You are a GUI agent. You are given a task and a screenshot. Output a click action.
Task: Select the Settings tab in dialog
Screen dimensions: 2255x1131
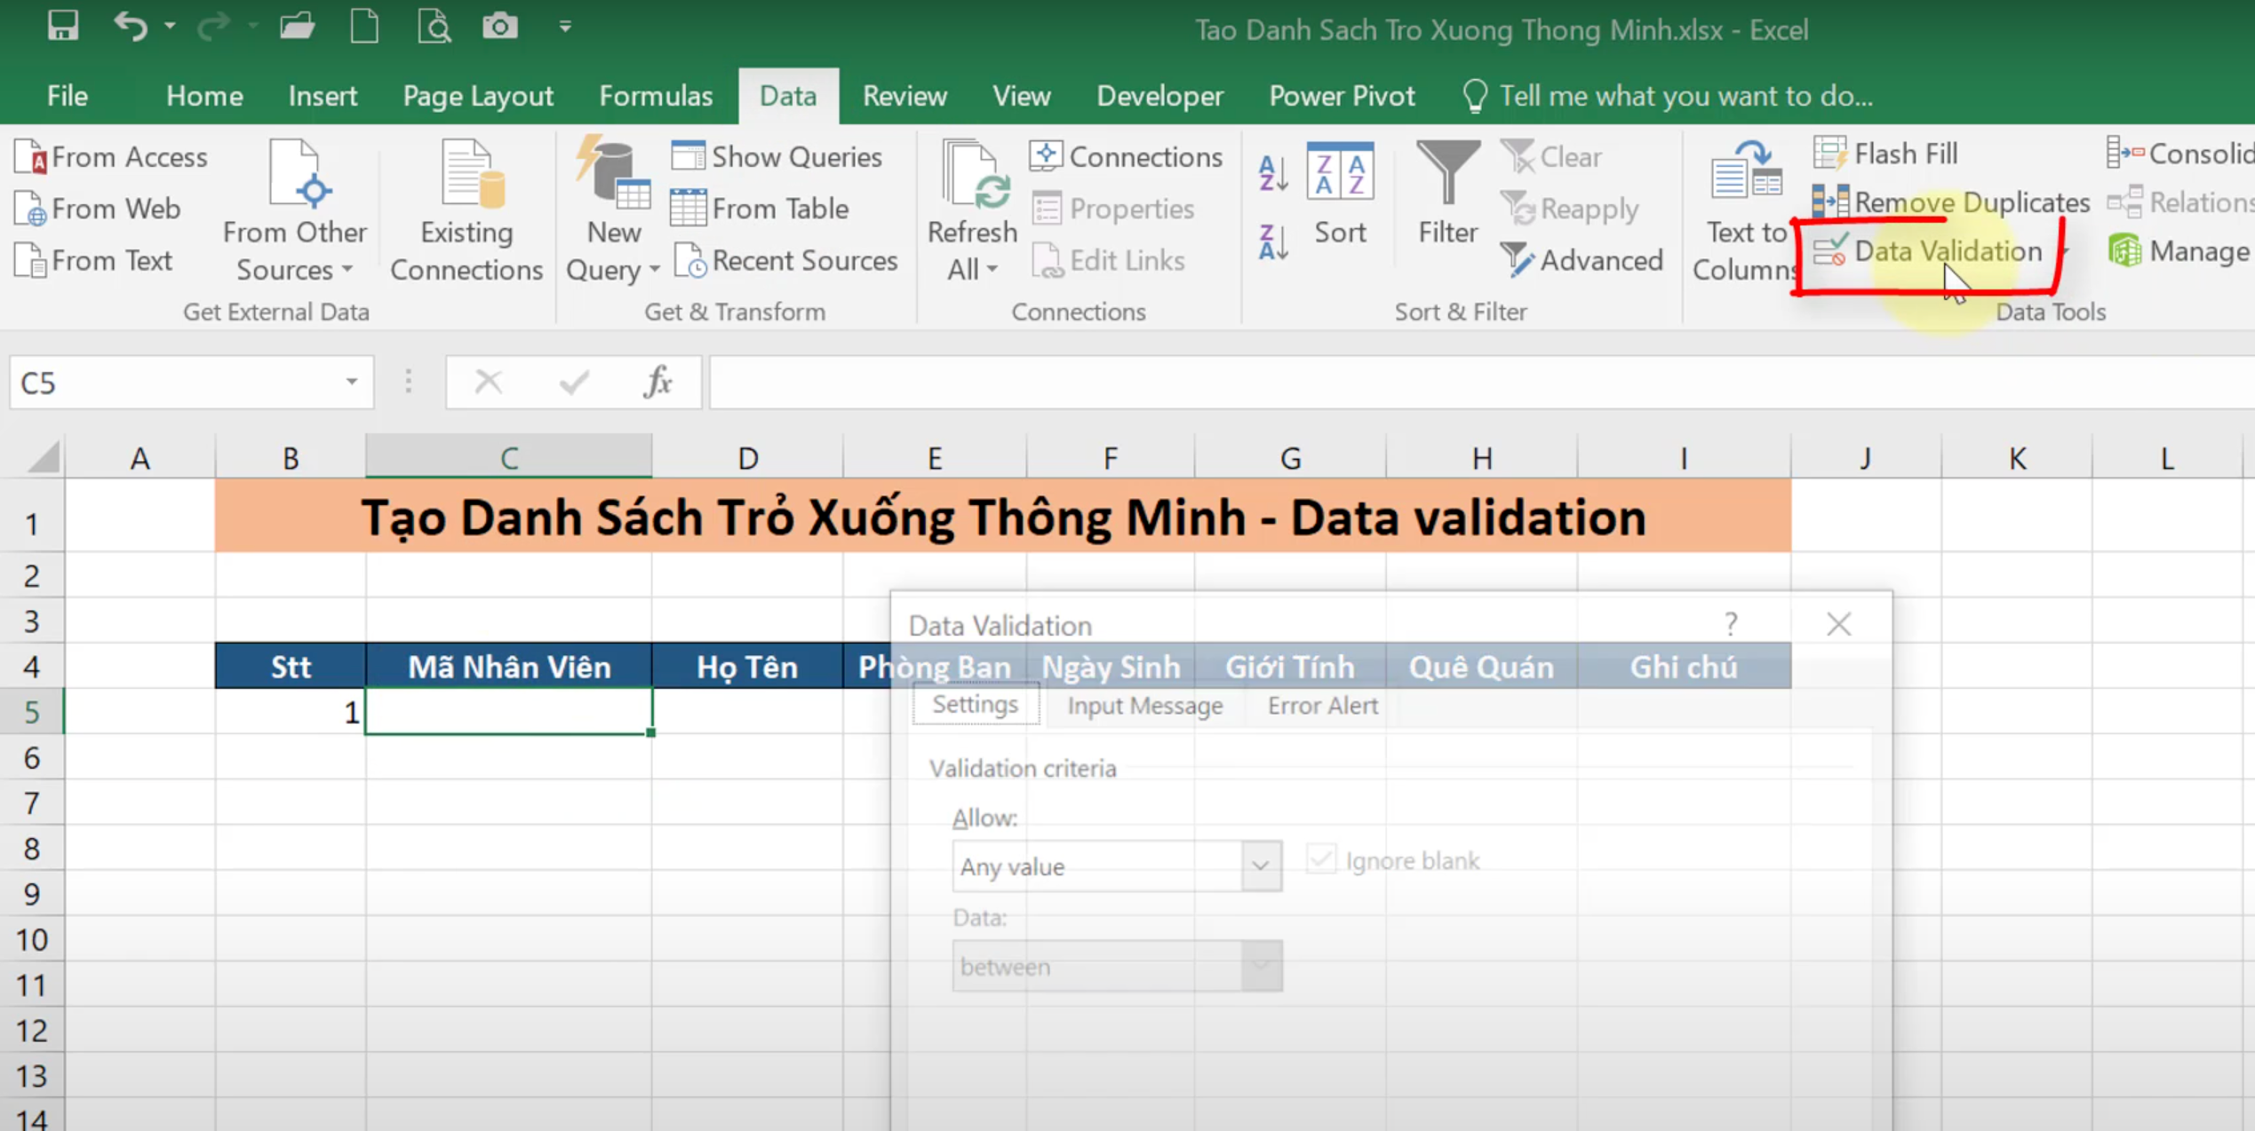976,705
